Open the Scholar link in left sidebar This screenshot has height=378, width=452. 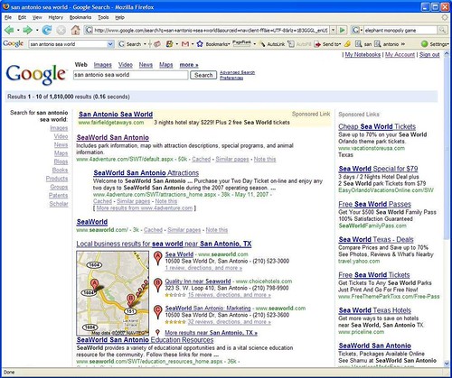pyautogui.click(x=59, y=204)
